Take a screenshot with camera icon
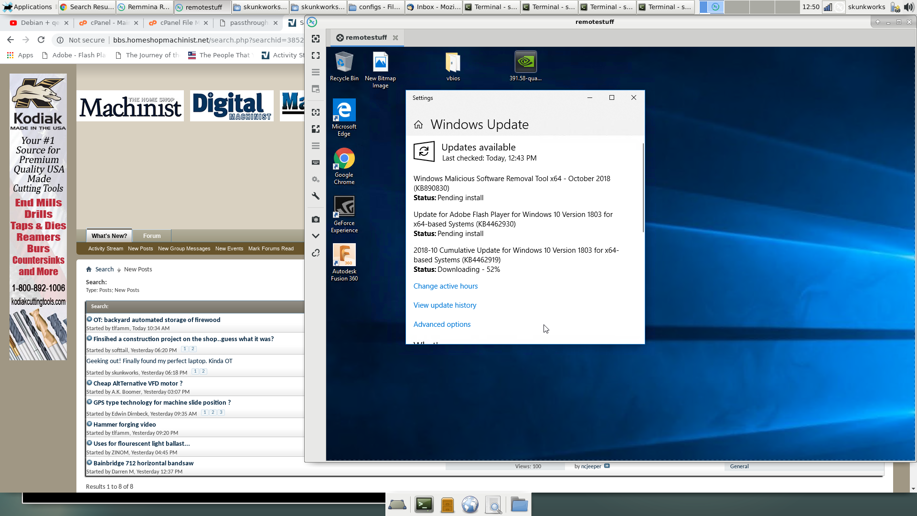Viewport: 917px width, 516px height. pyautogui.click(x=316, y=219)
